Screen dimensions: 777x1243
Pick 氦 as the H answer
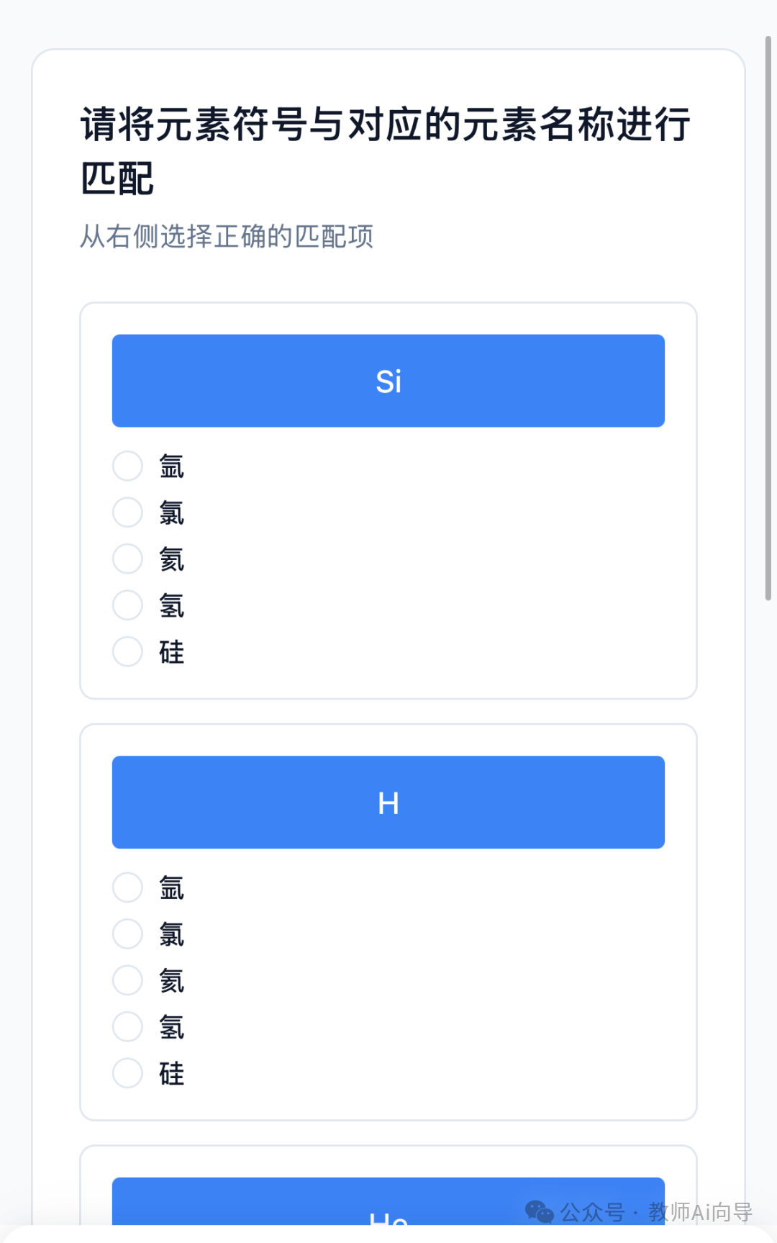[x=127, y=980]
